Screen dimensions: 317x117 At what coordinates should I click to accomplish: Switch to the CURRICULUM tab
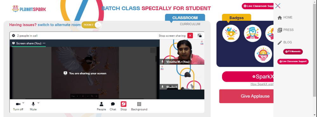190,24
